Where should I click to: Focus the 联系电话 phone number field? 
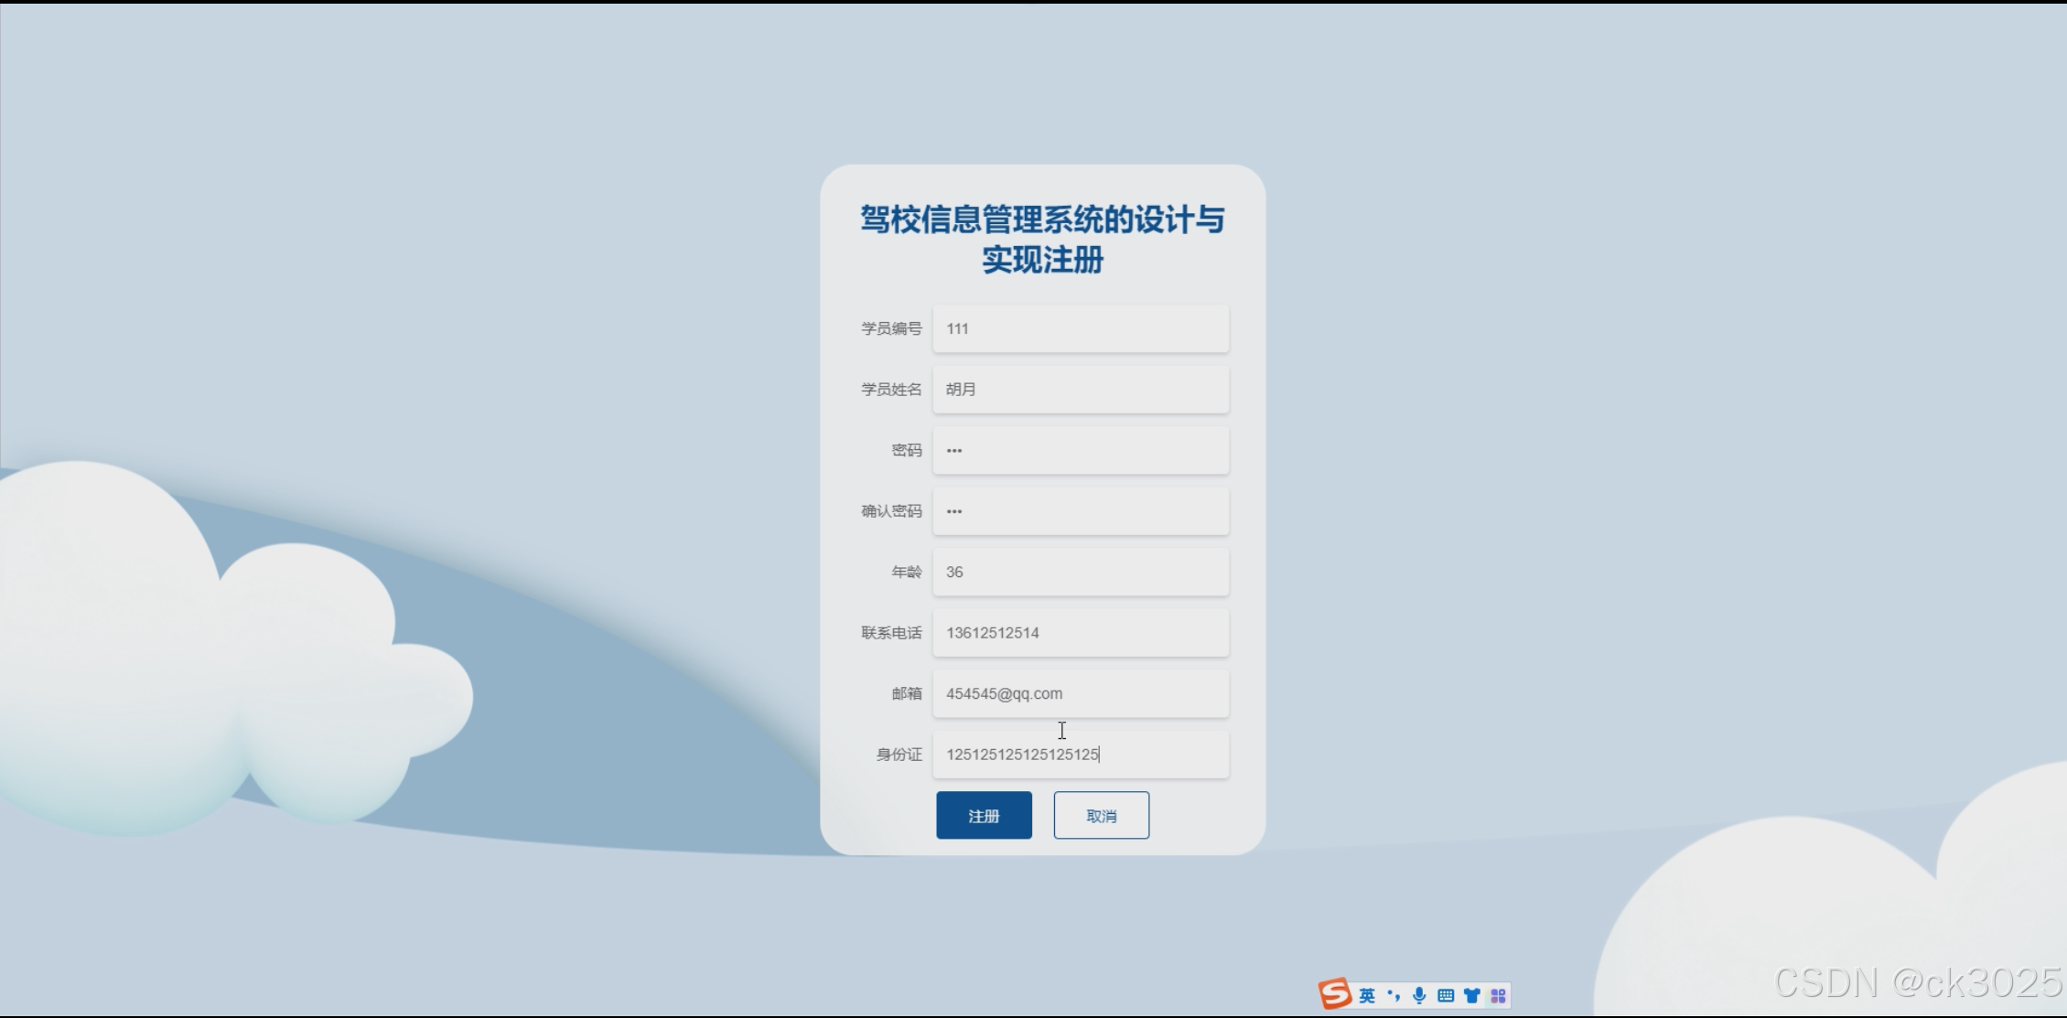pyautogui.click(x=1080, y=633)
